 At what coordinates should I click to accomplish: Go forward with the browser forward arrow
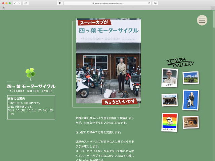tap(19, 3)
